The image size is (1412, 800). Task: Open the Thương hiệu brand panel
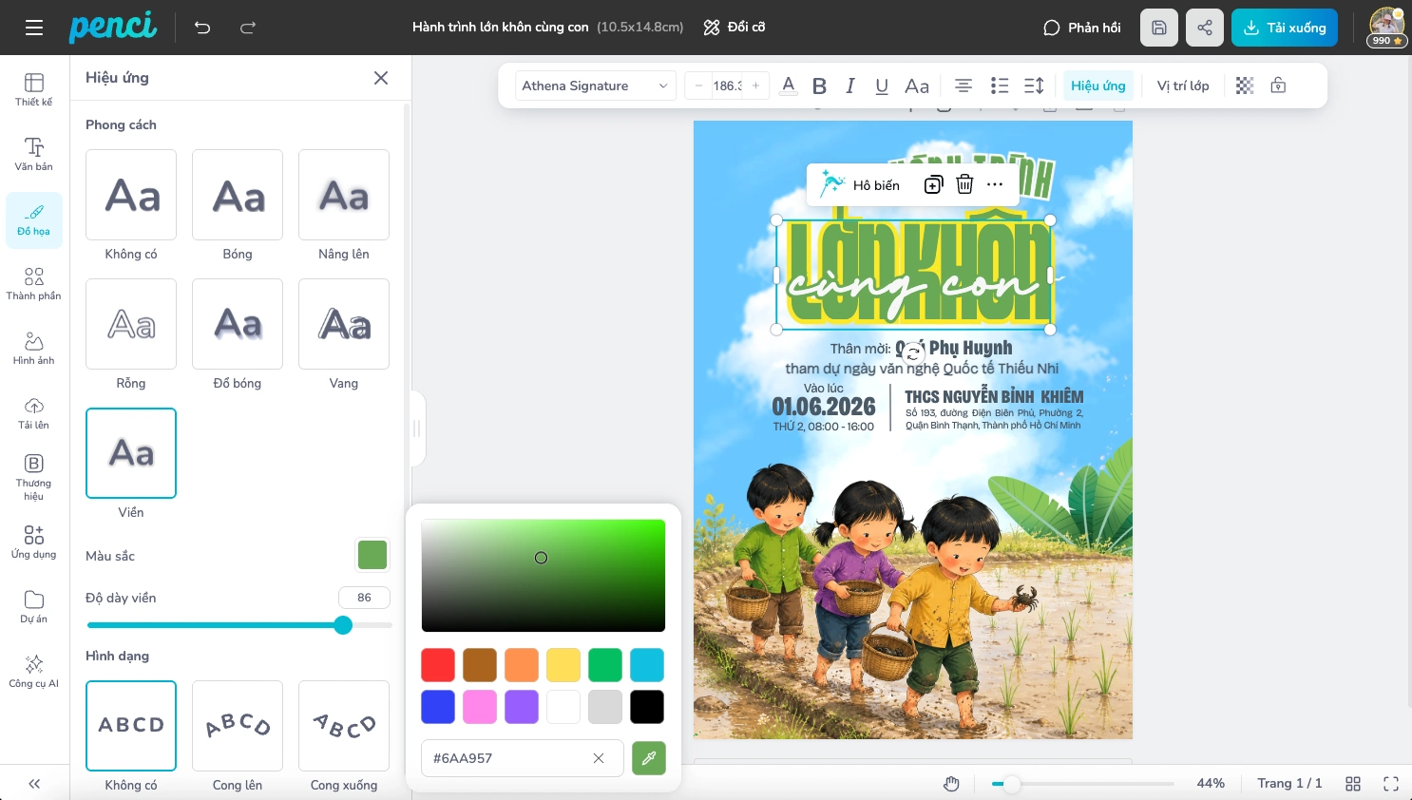(x=34, y=476)
